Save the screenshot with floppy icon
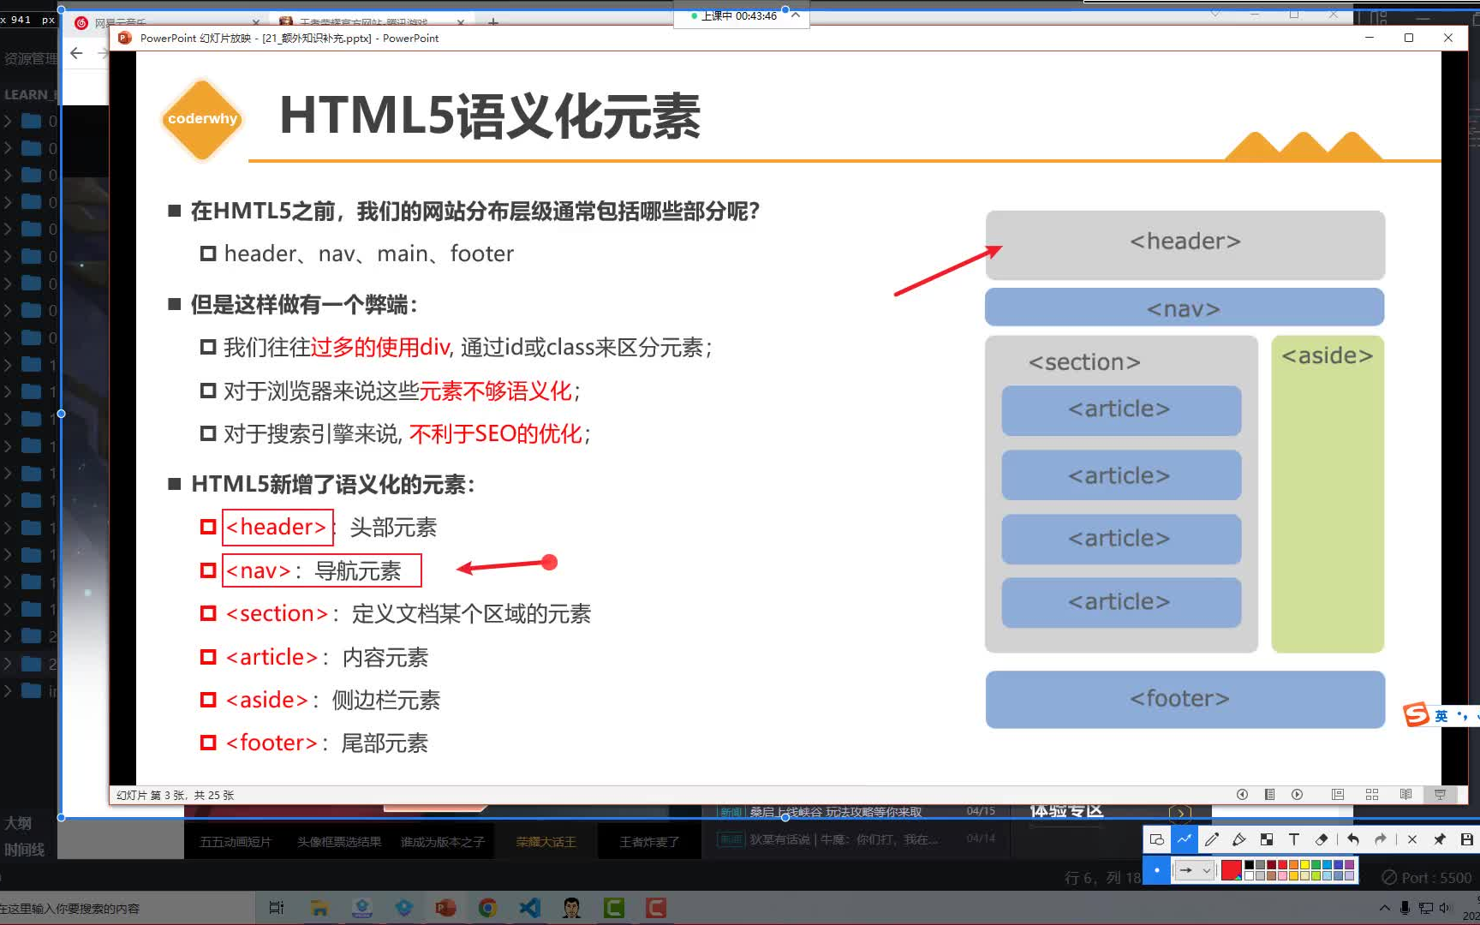The width and height of the screenshot is (1480, 925). [x=1466, y=839]
